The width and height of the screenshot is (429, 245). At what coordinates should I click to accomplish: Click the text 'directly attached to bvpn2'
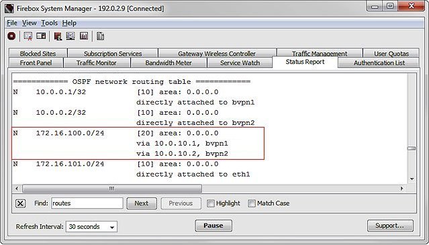(x=195, y=123)
